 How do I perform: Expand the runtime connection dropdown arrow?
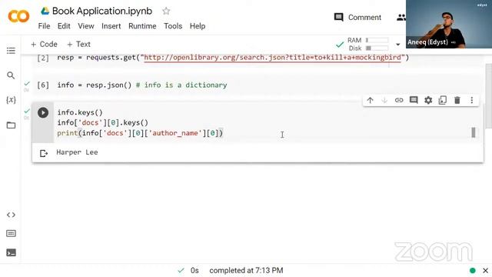[x=398, y=45]
